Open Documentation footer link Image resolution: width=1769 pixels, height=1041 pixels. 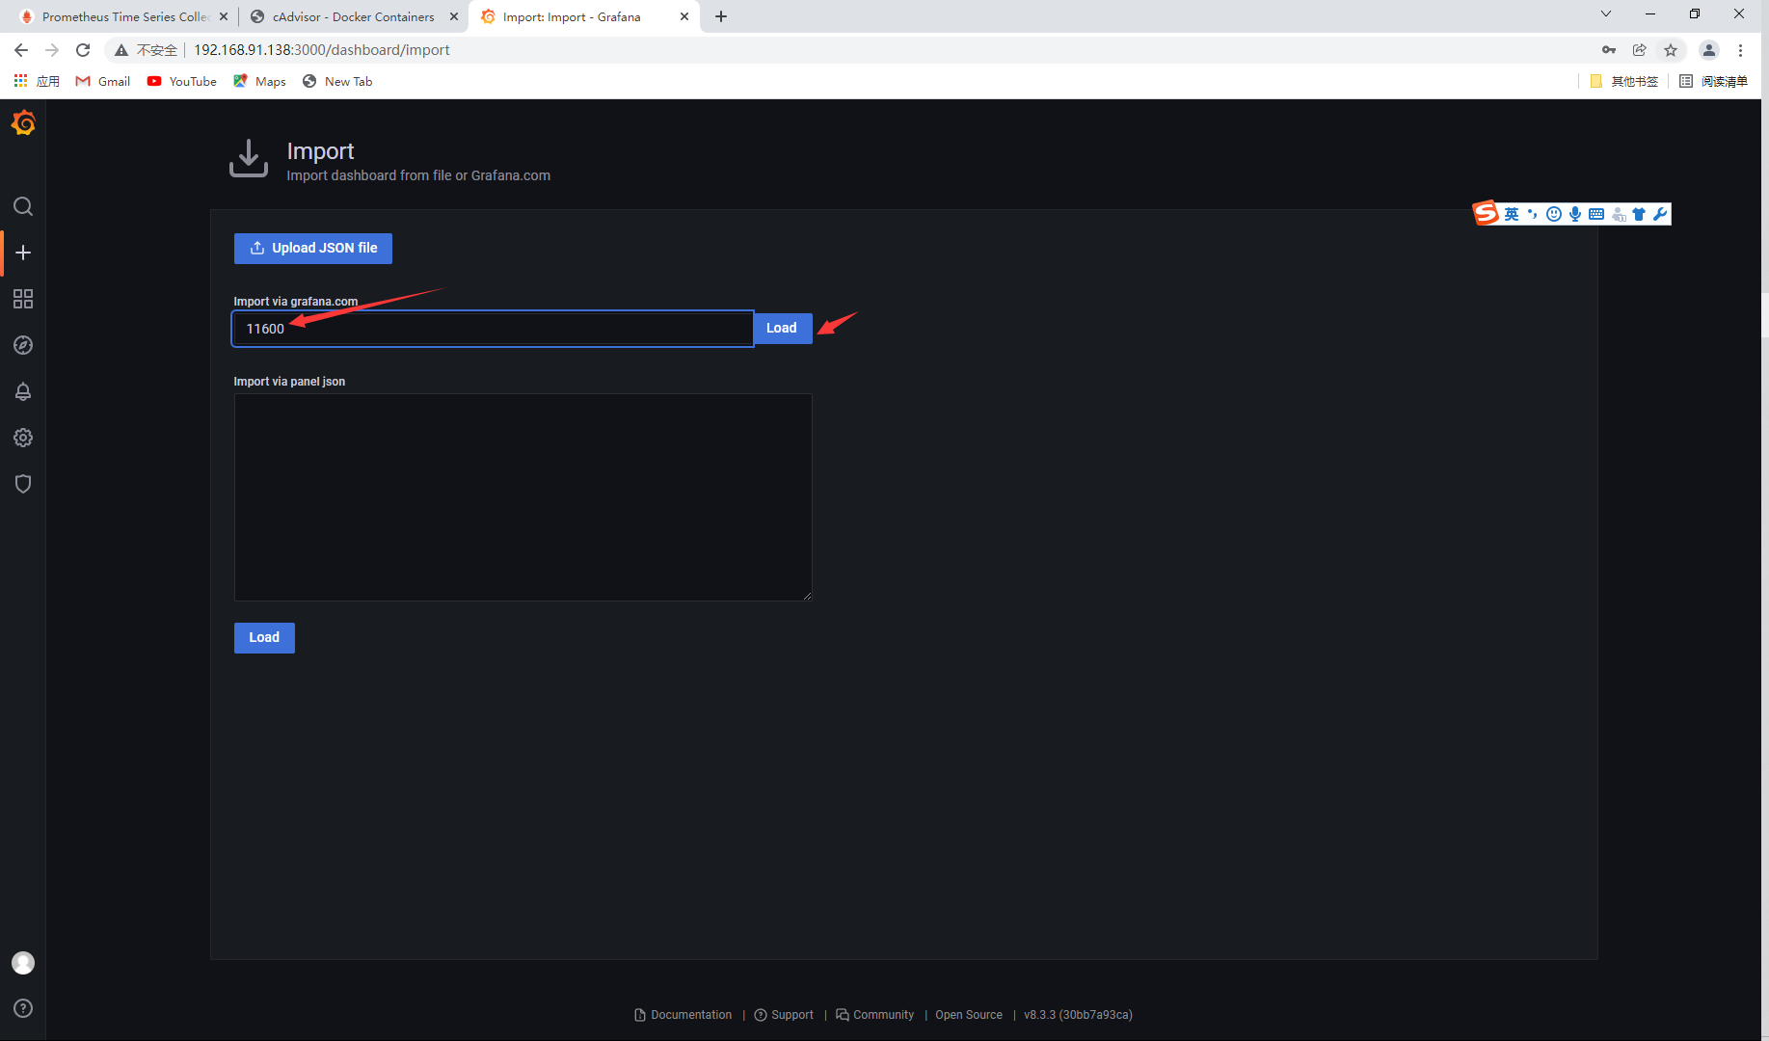(x=683, y=1015)
